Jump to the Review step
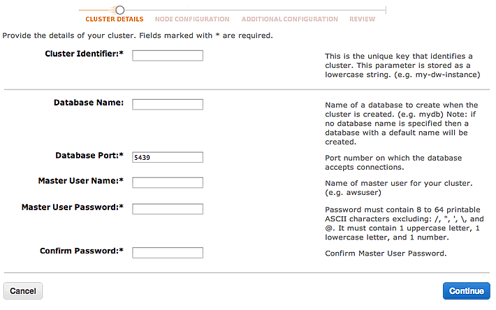This screenshot has width=496, height=310. pos(362,20)
